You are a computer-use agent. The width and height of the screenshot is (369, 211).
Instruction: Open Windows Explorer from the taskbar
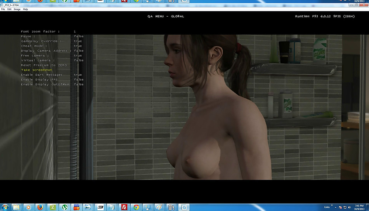(16, 207)
